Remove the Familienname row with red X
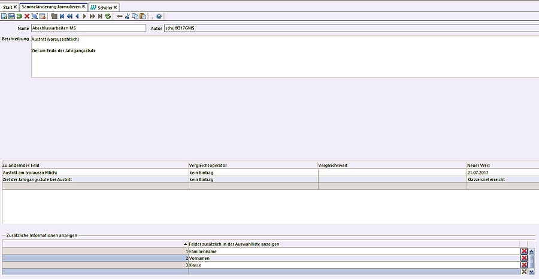Viewport: 539px width, 279px height. point(524,252)
